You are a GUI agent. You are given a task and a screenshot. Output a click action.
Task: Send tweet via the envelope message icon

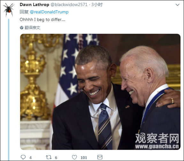[100, 157]
